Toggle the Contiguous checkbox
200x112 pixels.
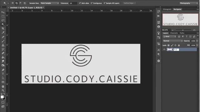pos(92,3)
